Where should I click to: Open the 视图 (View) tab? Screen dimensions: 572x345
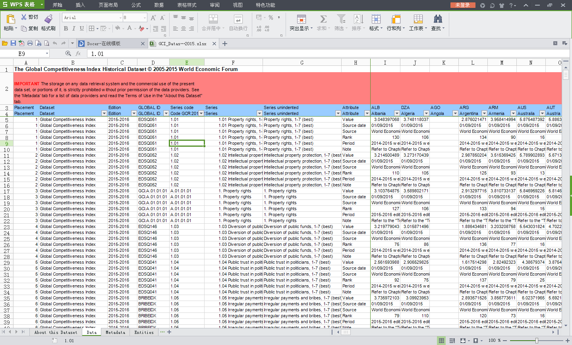[238, 5]
